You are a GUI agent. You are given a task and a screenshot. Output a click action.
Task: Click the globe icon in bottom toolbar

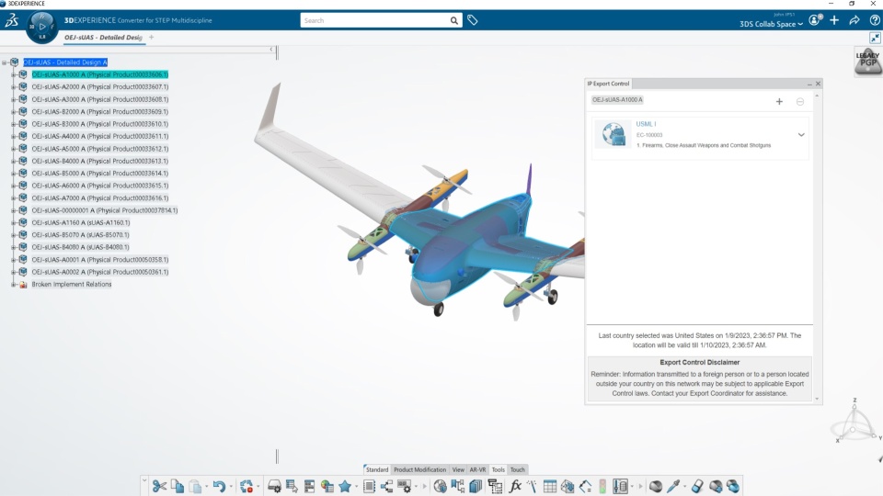coord(441,487)
